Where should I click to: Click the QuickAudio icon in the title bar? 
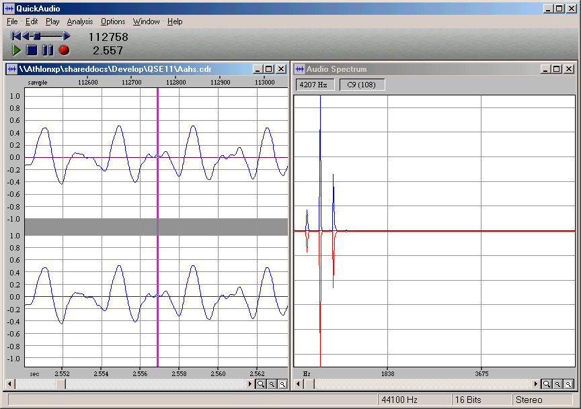click(x=8, y=8)
